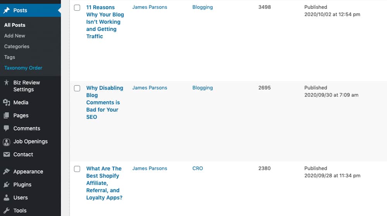The image size is (387, 216).
Task: Open the Contact envelope icon
Action: [7, 154]
